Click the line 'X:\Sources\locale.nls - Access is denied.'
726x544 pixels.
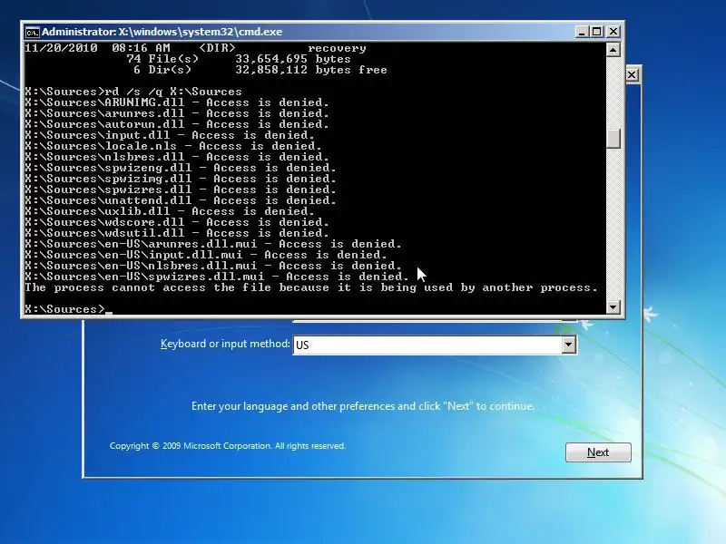173,146
